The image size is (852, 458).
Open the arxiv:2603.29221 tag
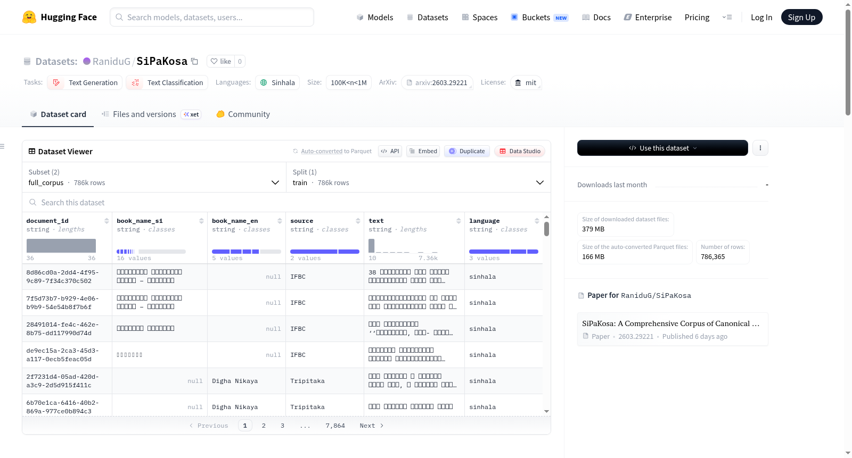(x=437, y=82)
